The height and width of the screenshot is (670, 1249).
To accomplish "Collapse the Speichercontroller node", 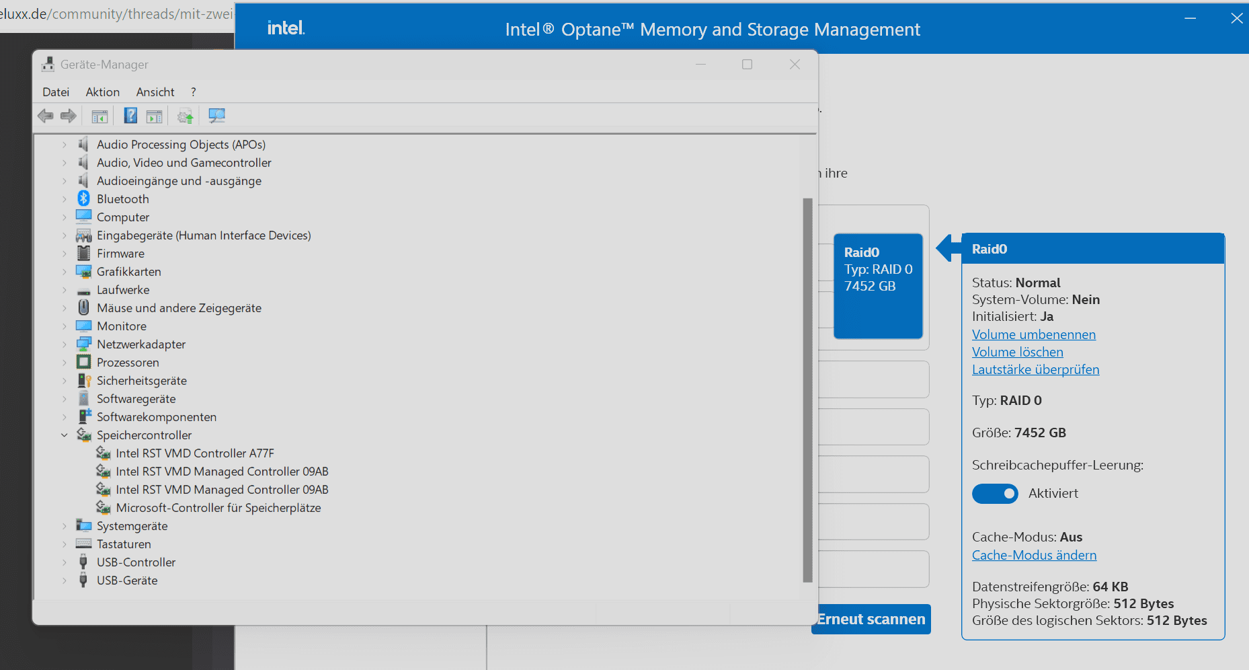I will click(x=65, y=435).
